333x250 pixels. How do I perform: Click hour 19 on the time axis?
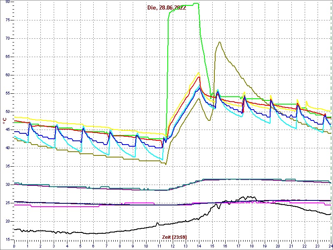(265, 246)
